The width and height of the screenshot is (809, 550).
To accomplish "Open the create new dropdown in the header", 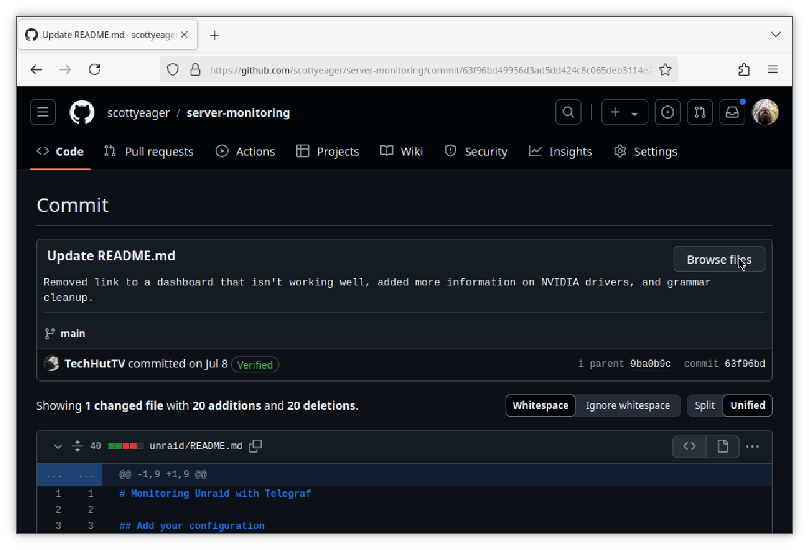I will tap(625, 112).
